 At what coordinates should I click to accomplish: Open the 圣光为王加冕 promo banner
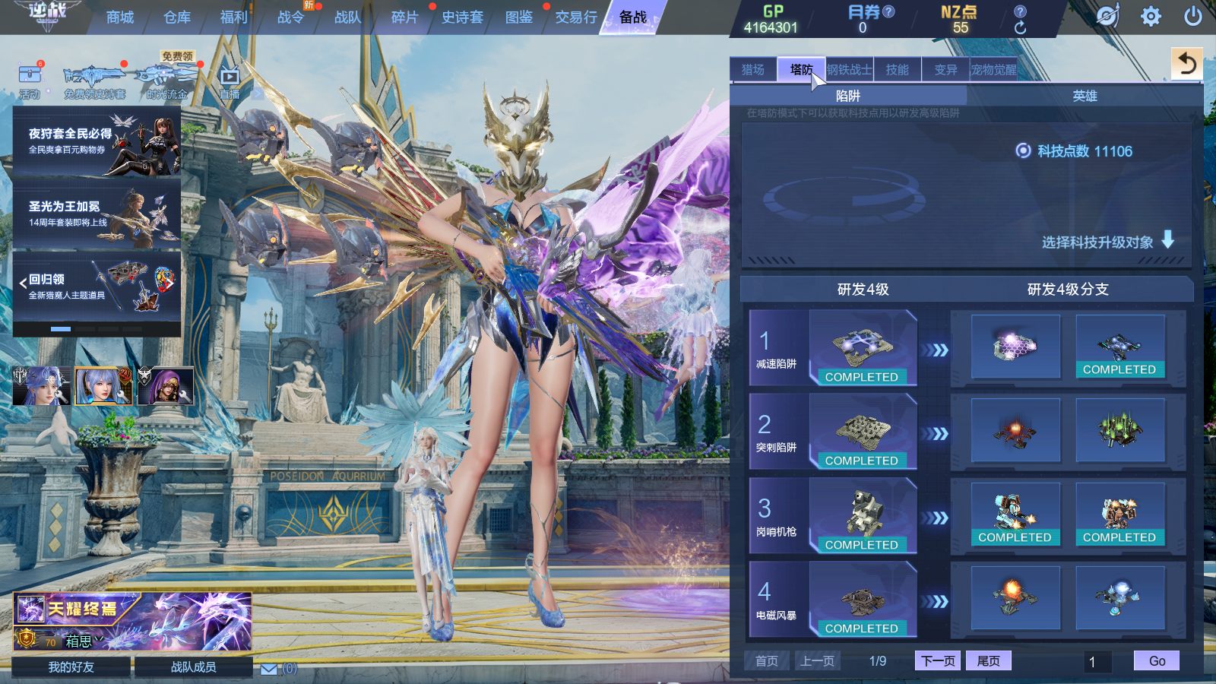[x=97, y=215]
